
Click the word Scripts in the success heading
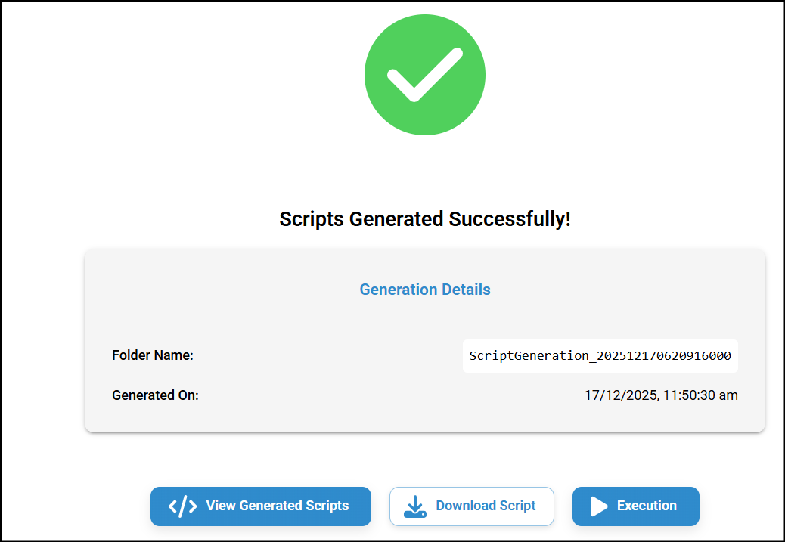[311, 219]
